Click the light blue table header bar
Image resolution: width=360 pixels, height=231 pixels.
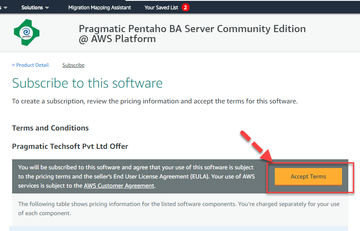[178, 228]
